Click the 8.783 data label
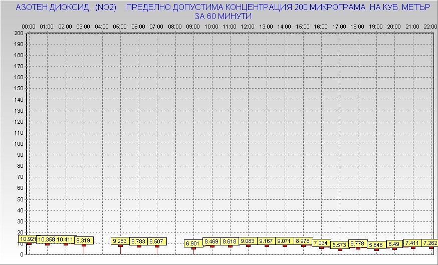This screenshot has width=438, height=265. (x=138, y=241)
